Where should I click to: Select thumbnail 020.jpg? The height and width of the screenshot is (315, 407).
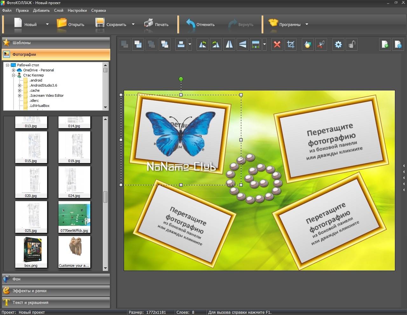[31, 182]
